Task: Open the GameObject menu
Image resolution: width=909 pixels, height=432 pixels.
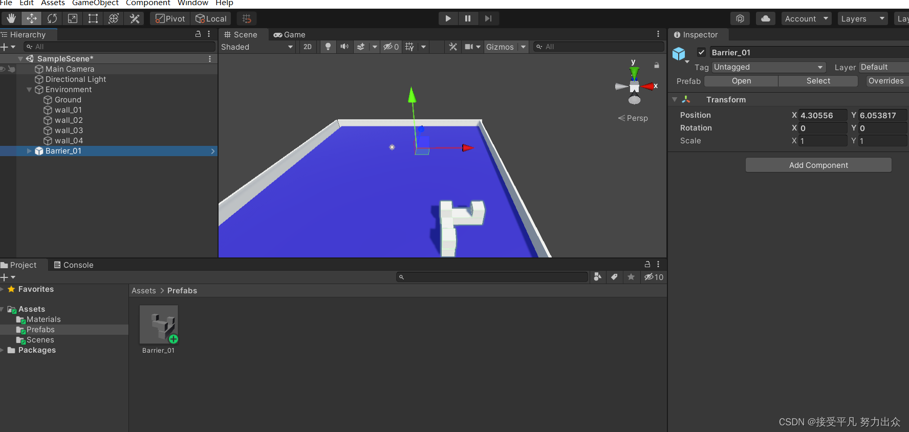Action: 95,3
